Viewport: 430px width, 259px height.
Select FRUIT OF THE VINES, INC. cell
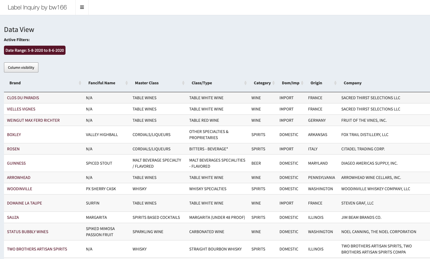(364, 120)
